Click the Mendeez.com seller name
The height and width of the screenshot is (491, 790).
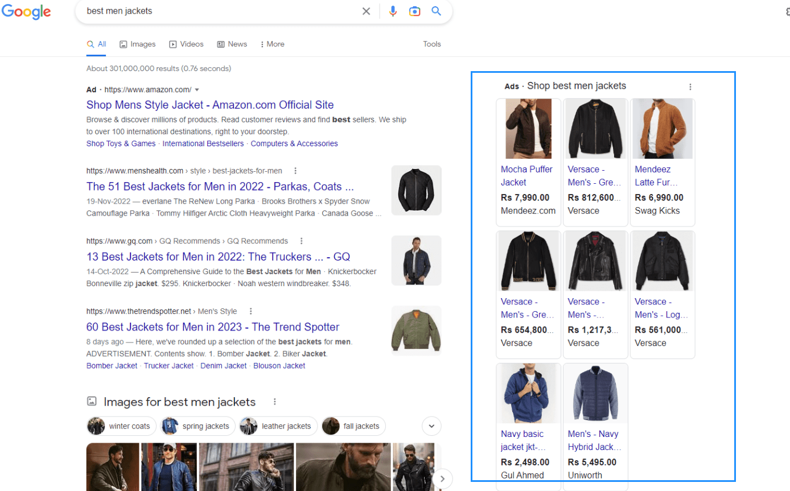coord(528,211)
